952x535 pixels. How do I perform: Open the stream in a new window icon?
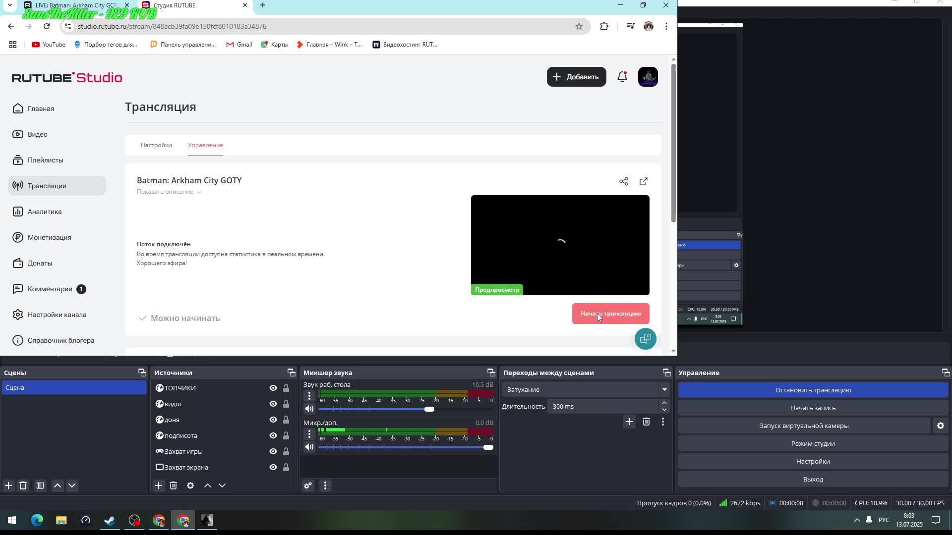[644, 181]
